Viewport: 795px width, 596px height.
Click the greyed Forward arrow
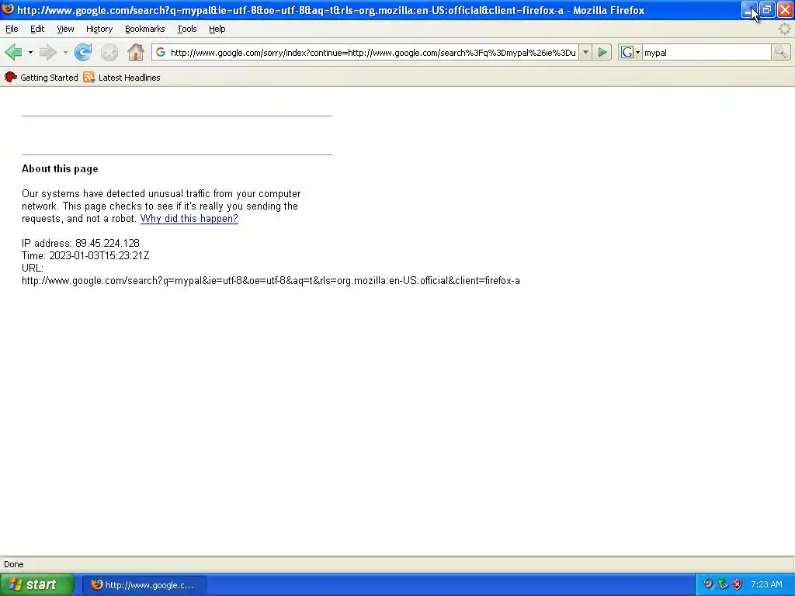(47, 52)
